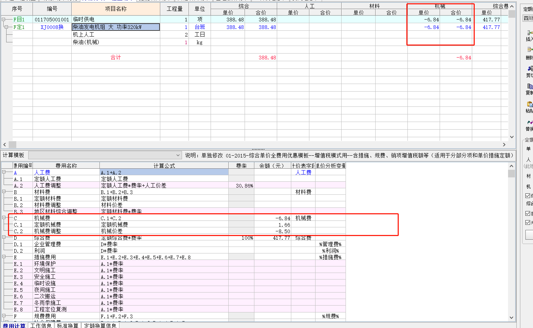Click the 删除 delete icon in right panel

[x=530, y=49]
